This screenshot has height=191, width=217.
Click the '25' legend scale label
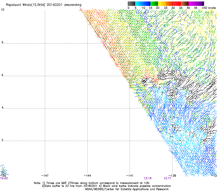(x=166, y=8)
